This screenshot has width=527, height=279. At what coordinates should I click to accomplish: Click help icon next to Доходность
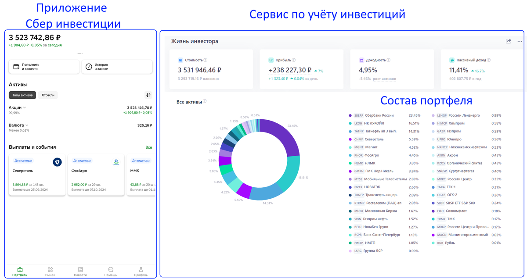point(389,60)
